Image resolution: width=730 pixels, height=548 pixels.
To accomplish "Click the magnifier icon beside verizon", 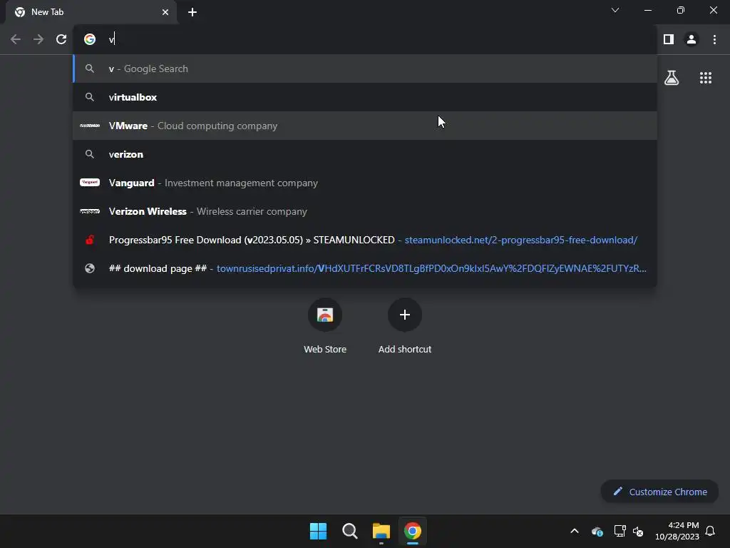I will click(x=90, y=154).
